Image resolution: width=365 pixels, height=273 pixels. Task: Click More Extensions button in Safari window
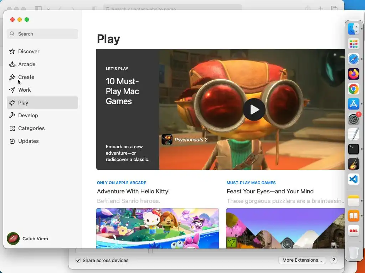tap(302, 260)
